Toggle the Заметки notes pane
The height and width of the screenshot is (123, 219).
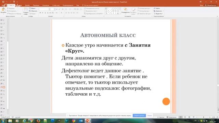coord(160,117)
